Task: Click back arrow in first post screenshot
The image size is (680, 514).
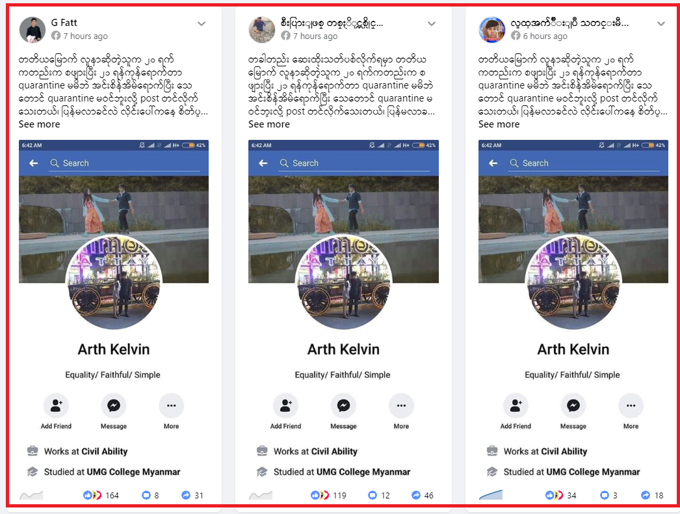Action: (x=33, y=163)
